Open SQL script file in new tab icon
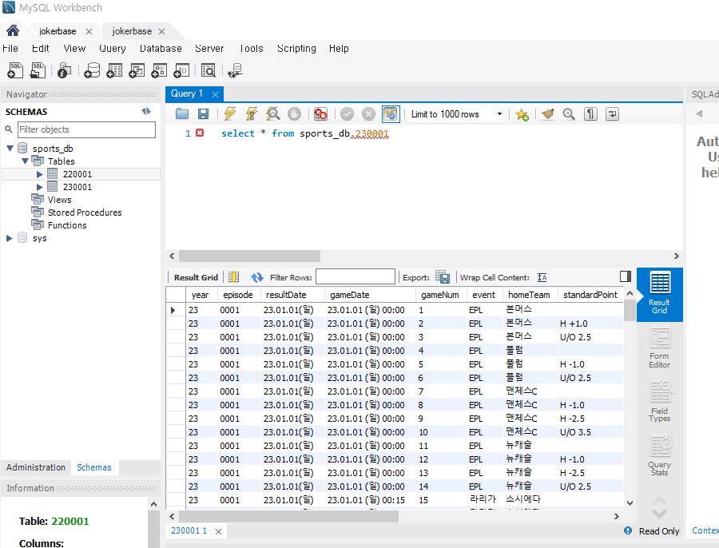719x548 pixels. (38, 70)
